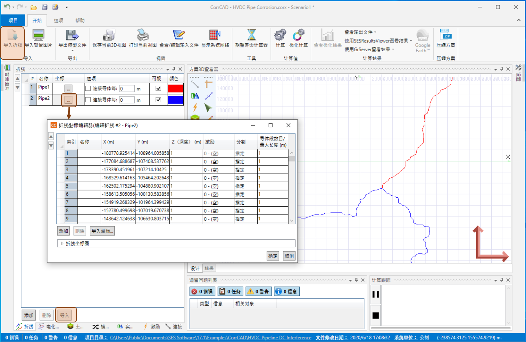
Task: Switch to the 设计 tab under viewer
Action: coord(195,268)
